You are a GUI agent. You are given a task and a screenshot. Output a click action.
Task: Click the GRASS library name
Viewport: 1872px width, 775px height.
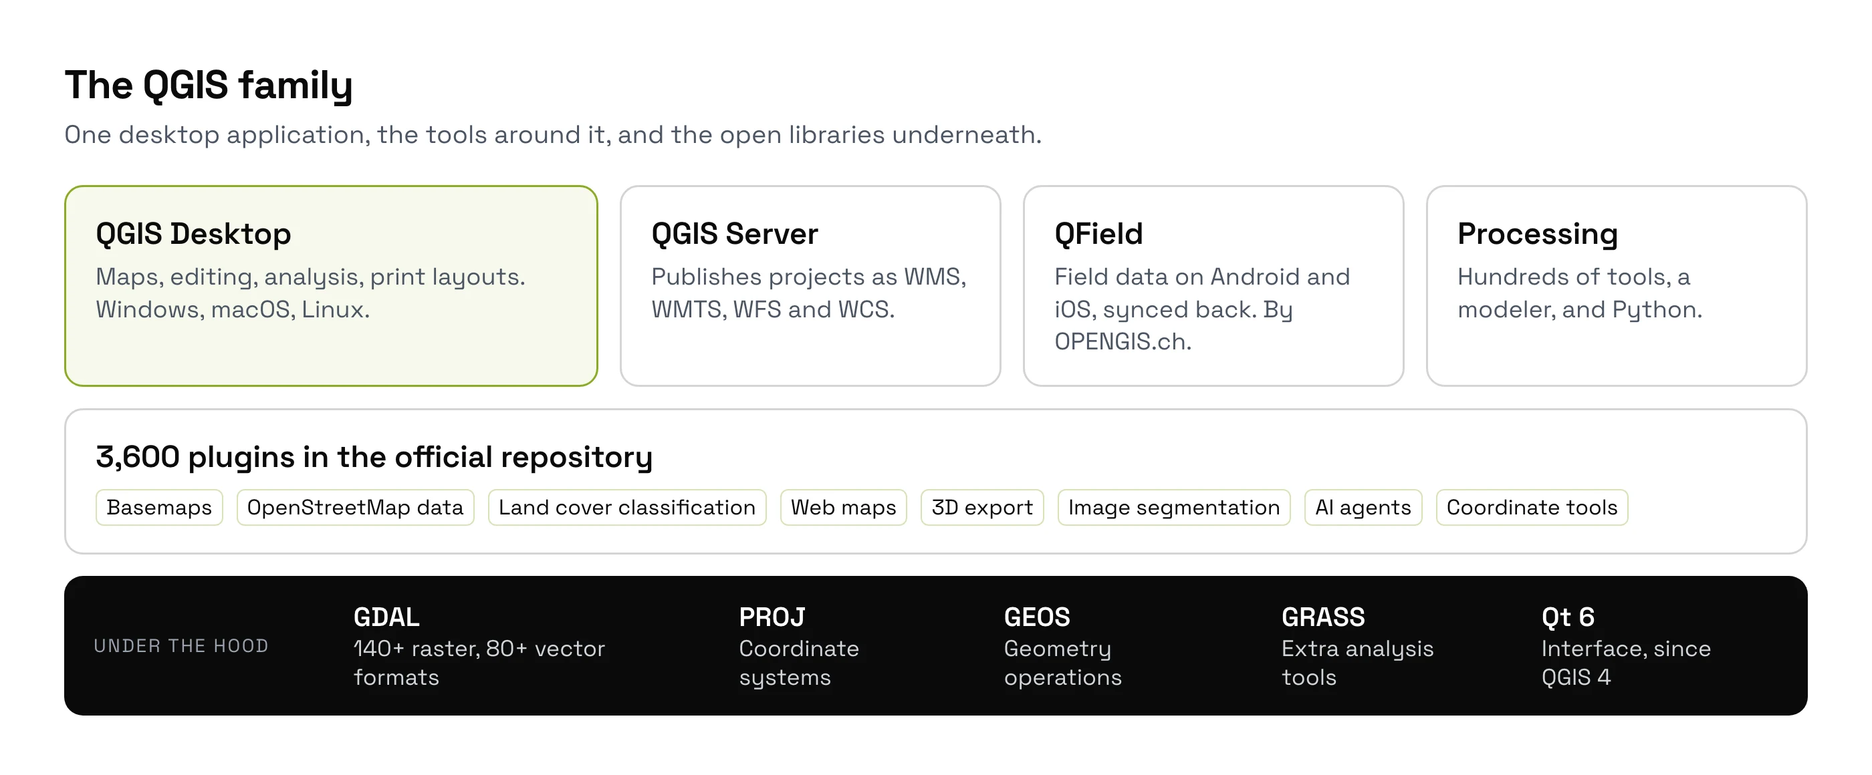coord(1323,617)
